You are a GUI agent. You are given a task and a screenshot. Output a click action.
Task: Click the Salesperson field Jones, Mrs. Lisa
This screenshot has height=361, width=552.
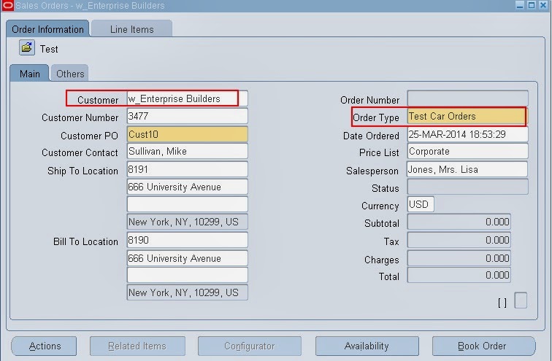pyautogui.click(x=467, y=169)
